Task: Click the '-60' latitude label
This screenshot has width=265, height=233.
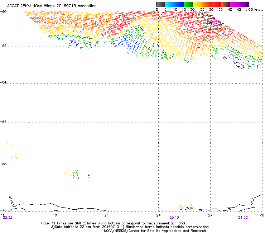Action: 3,11
